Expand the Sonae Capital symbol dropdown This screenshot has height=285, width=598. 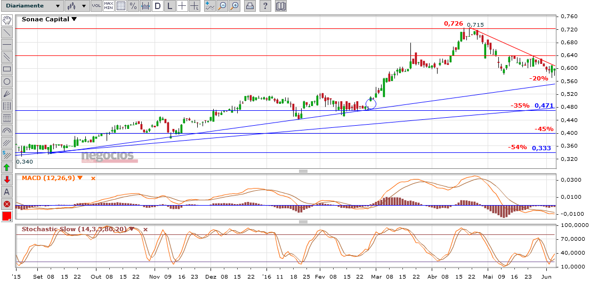click(74, 19)
